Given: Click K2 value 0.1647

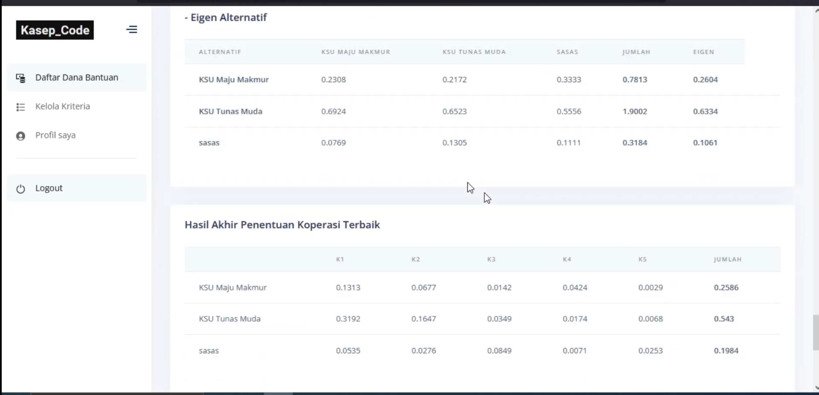Looking at the screenshot, I should [424, 319].
